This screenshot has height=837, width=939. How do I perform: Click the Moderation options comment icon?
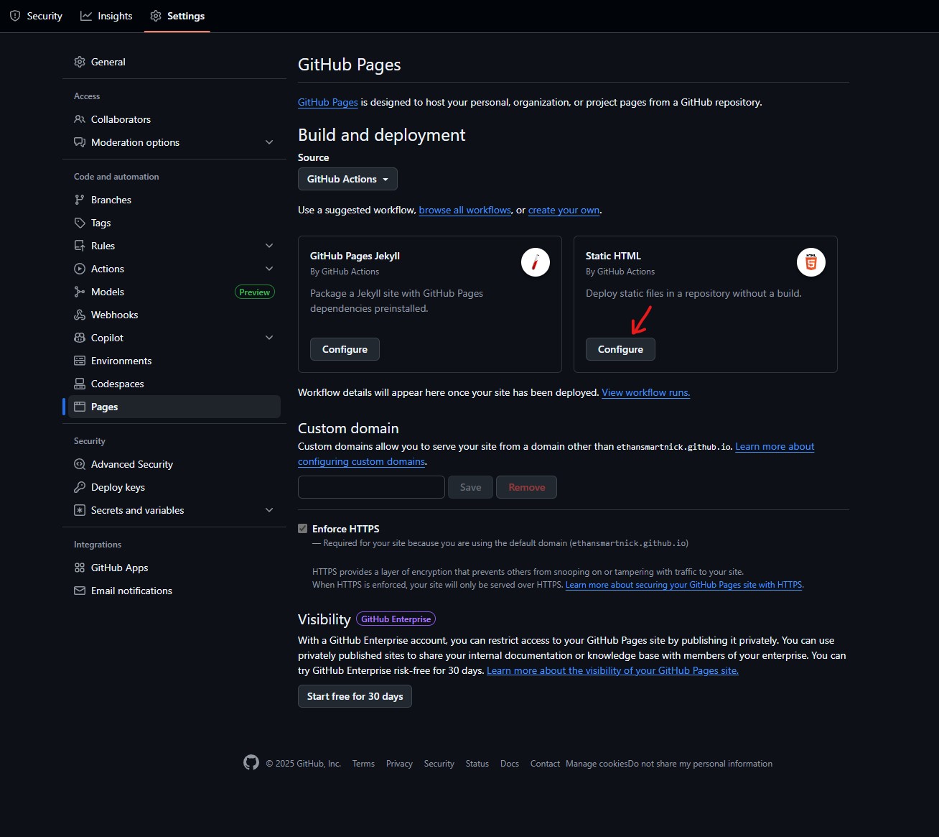(x=80, y=142)
